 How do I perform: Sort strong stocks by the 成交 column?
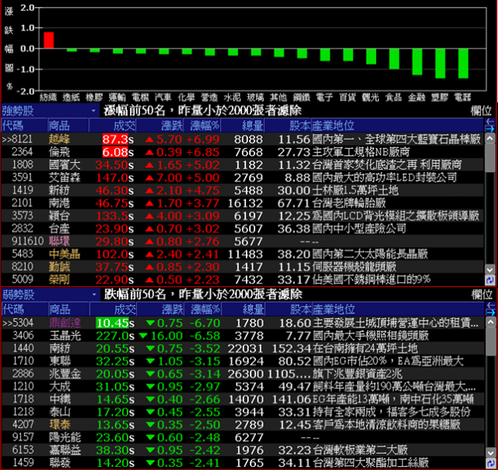[112, 125]
